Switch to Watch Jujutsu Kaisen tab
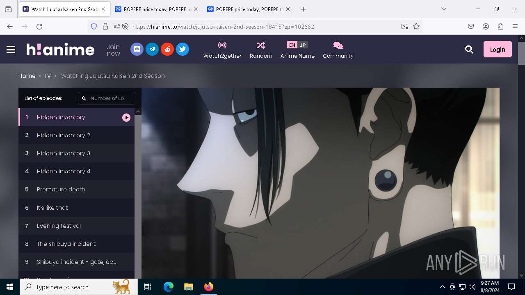 point(65,9)
